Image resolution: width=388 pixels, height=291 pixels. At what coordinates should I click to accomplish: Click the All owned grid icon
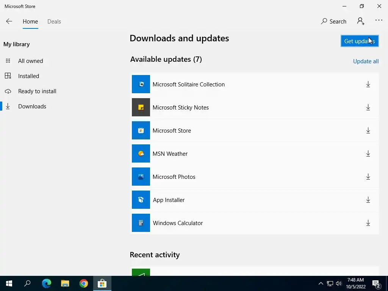click(x=8, y=61)
